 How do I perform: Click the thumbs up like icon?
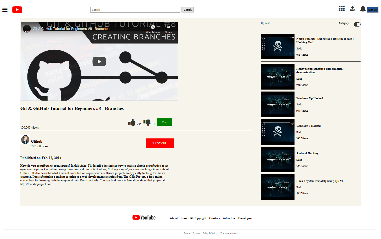click(x=132, y=122)
